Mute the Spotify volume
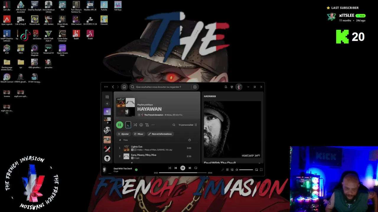378x212 pixels. [237, 170]
